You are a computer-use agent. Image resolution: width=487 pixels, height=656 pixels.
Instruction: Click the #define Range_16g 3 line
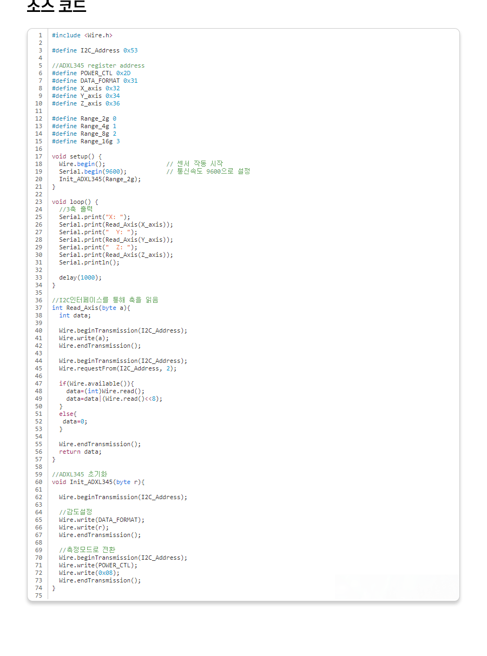click(85, 141)
